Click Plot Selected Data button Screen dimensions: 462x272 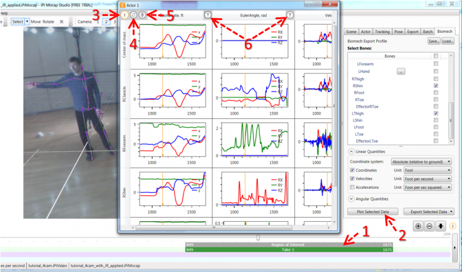tap(372, 211)
